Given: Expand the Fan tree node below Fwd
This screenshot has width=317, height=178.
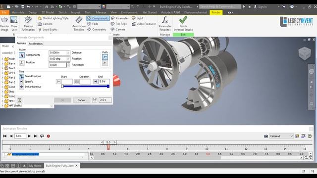Looking at the screenshot, I should (2, 64).
